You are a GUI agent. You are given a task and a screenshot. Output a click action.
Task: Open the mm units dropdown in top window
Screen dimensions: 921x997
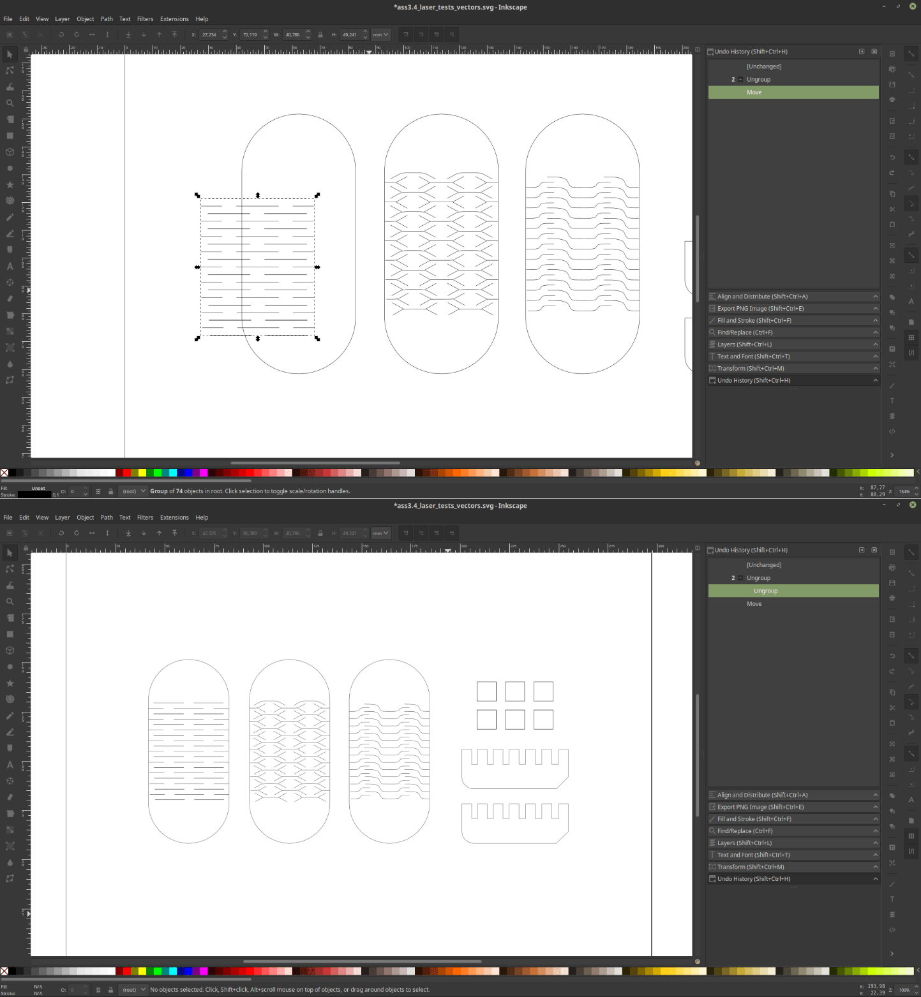tap(380, 34)
